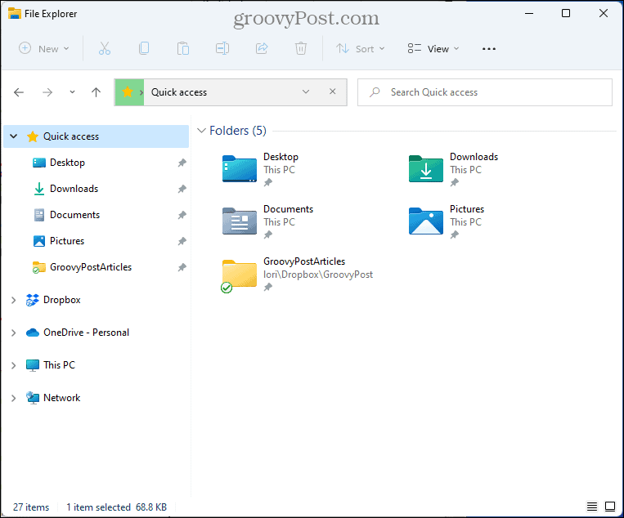The width and height of the screenshot is (624, 518).
Task: Select Downloads in the navigation pane
Action: click(74, 189)
